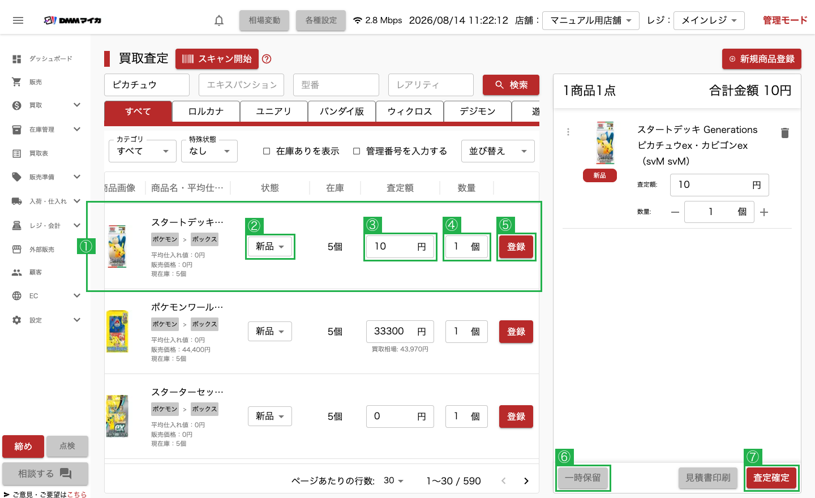Delete the Generations deck with the trash icon
This screenshot has height=498, width=815.
[784, 133]
